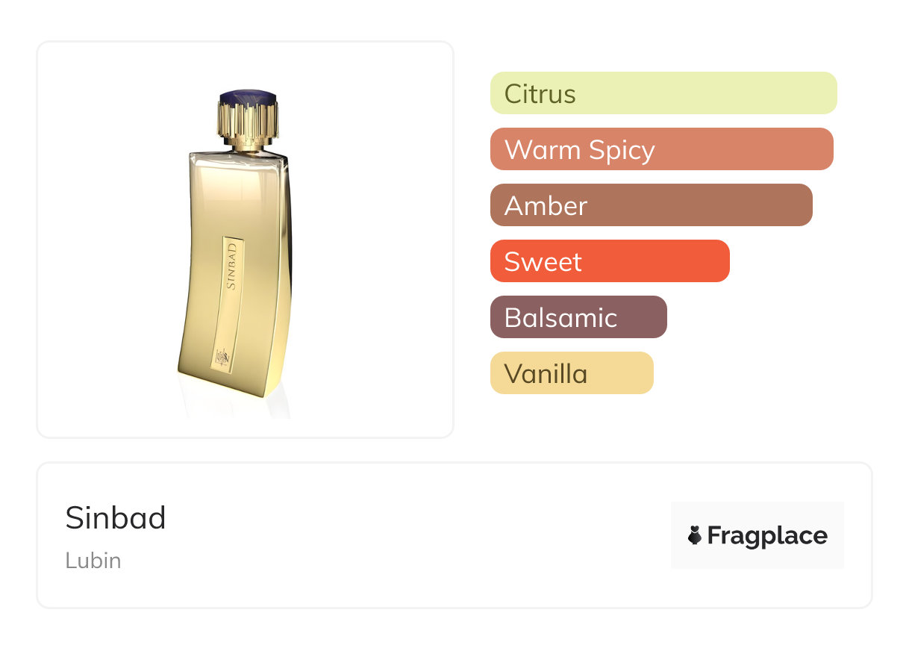
Task: Click the blue cap of the bottle
Action: click(x=247, y=96)
